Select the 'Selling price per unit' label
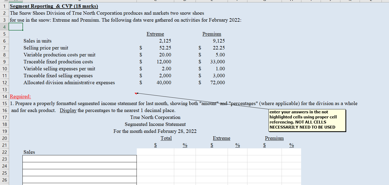The image size is (389, 185). 46,48
